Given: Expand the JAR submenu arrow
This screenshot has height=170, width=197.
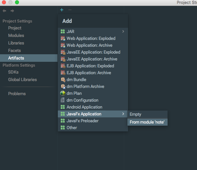Looking at the screenshot, I should coord(123,31).
